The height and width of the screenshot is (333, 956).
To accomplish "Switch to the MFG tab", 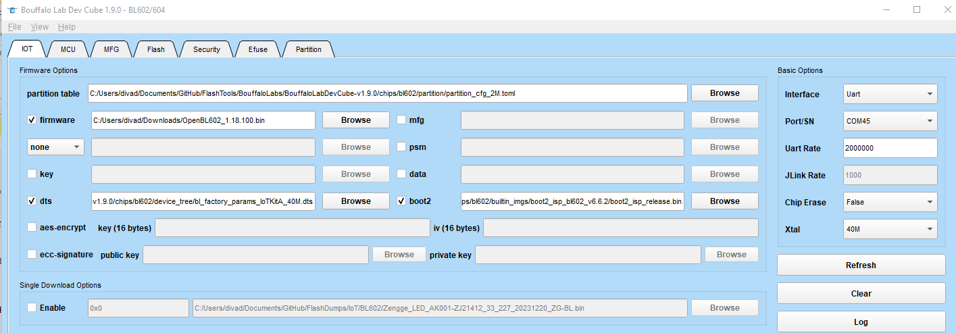I will (x=111, y=49).
